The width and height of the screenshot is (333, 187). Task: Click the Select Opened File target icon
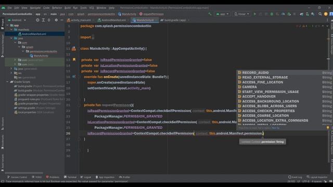[x=37, y=20]
